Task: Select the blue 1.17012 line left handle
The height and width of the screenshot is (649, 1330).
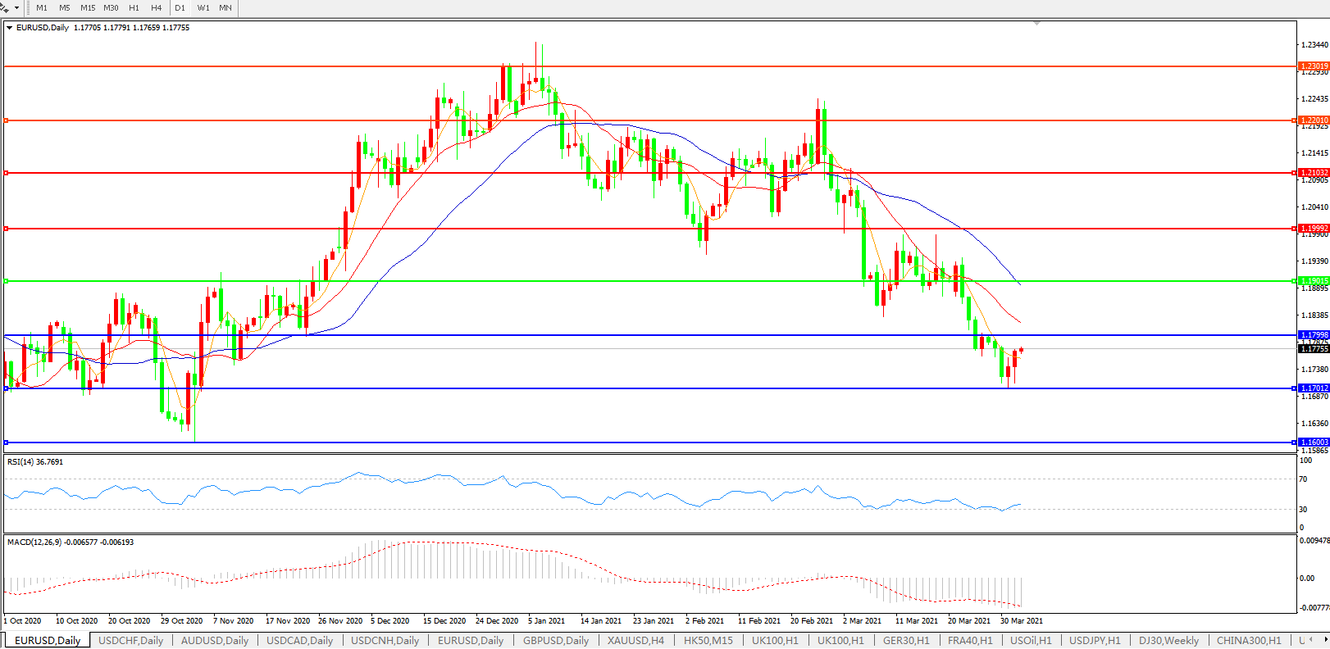Action: (7, 388)
